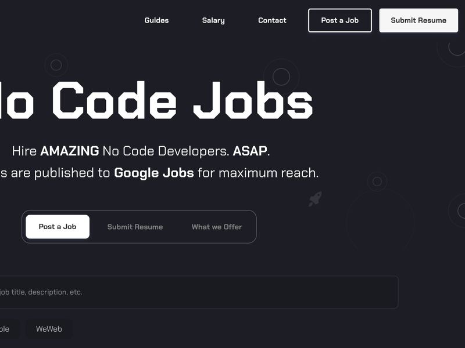Click the Post a Job header button
The width and height of the screenshot is (465, 348).
pyautogui.click(x=339, y=20)
